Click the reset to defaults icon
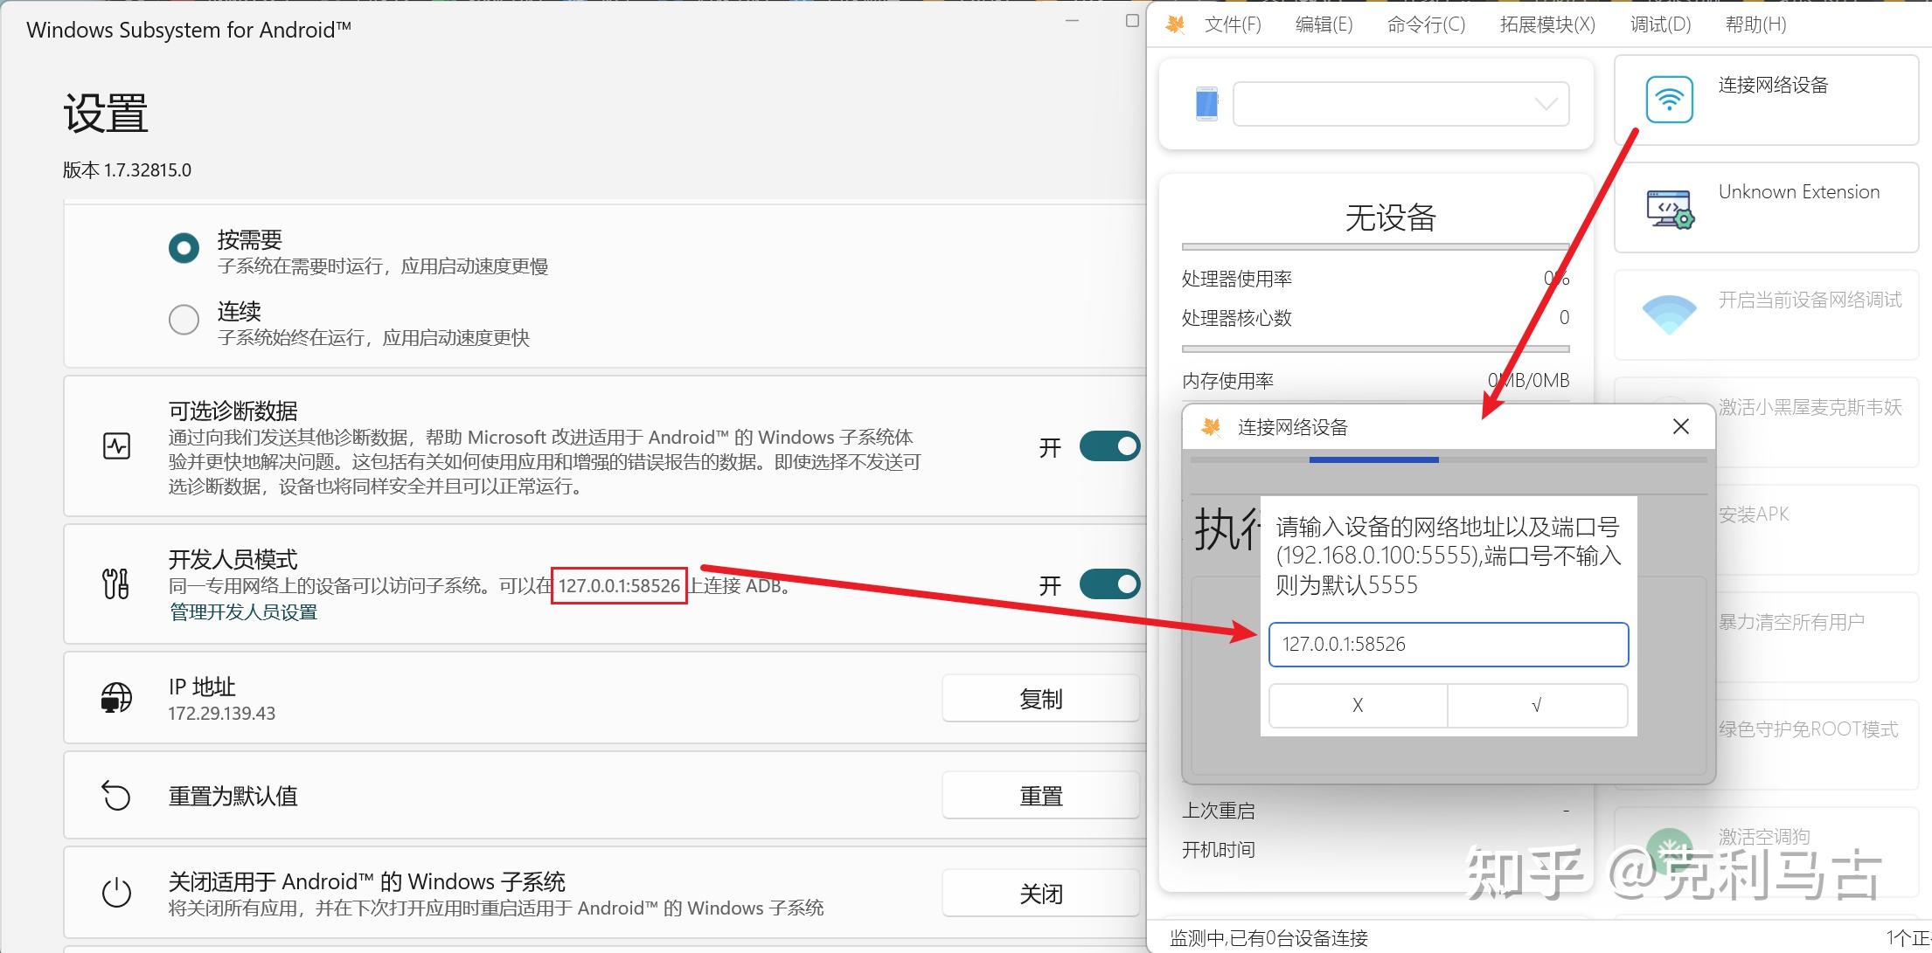The image size is (1932, 953). click(116, 796)
